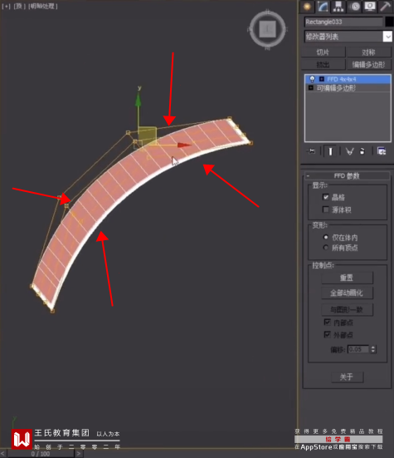Click the 与图形一致 button

(347, 309)
